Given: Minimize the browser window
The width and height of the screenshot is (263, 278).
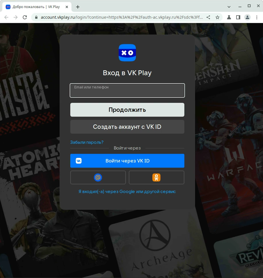Looking at the screenshot, I should click(x=240, y=7).
